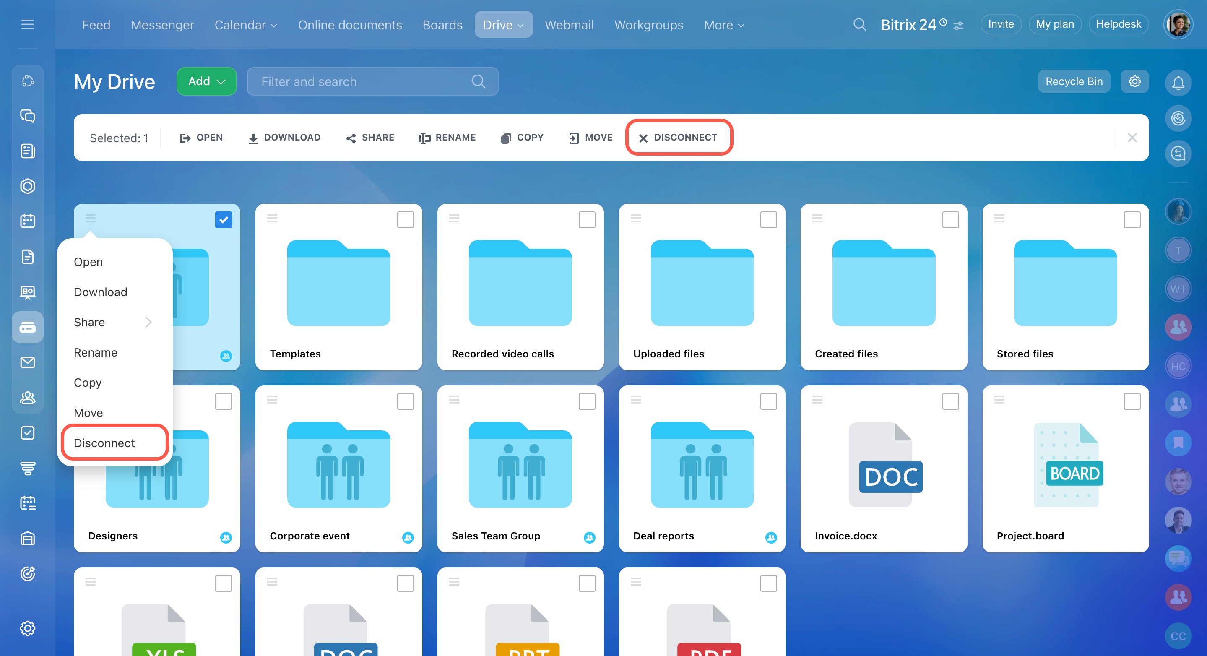The image size is (1207, 656).
Task: Click the magnifier search icon in top bar
Action: (x=859, y=24)
